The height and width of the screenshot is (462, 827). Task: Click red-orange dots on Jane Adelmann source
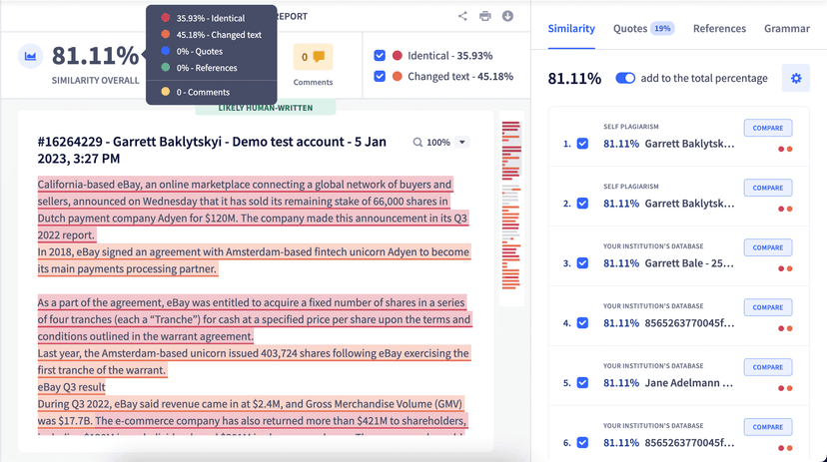(785, 388)
